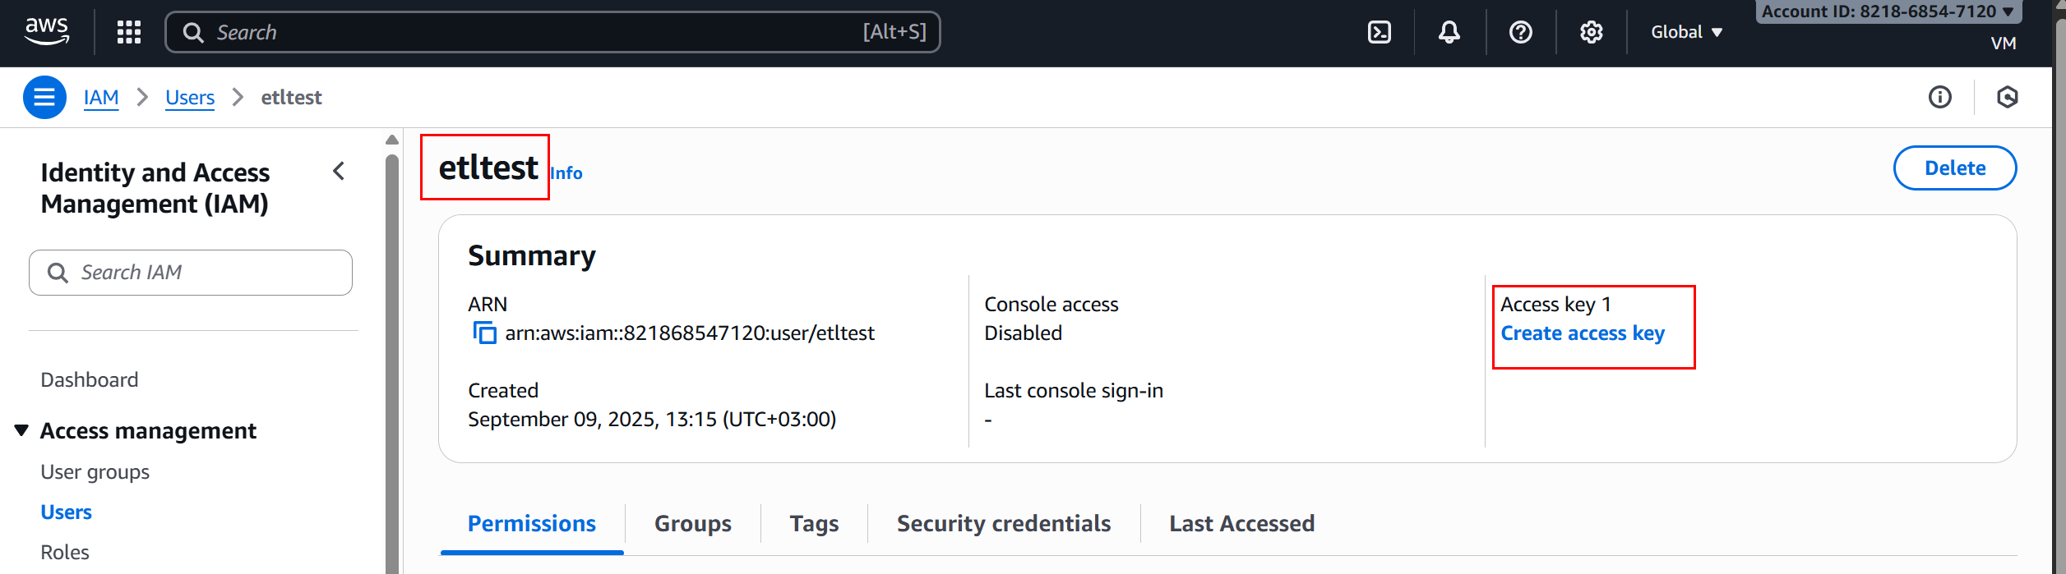This screenshot has width=2066, height=574.
Task: Click the hexagon icon at top right
Action: coord(2007,97)
